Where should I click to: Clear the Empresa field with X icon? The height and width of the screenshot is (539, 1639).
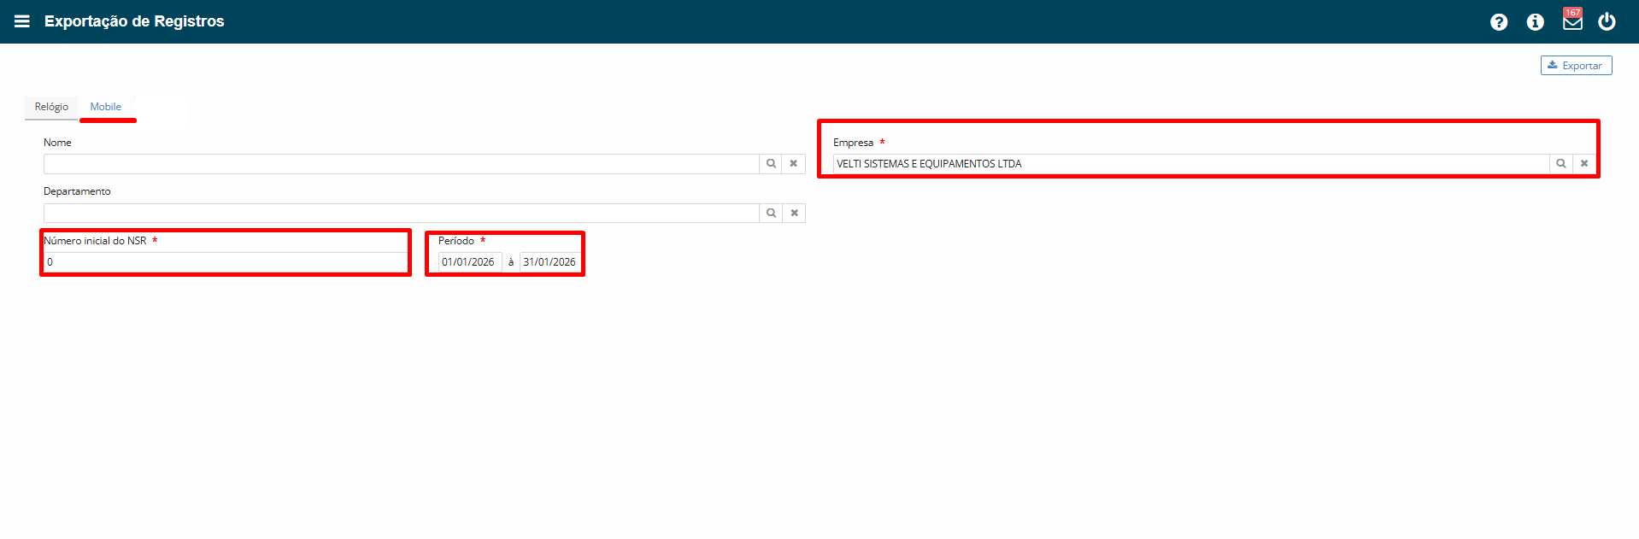1584,164
